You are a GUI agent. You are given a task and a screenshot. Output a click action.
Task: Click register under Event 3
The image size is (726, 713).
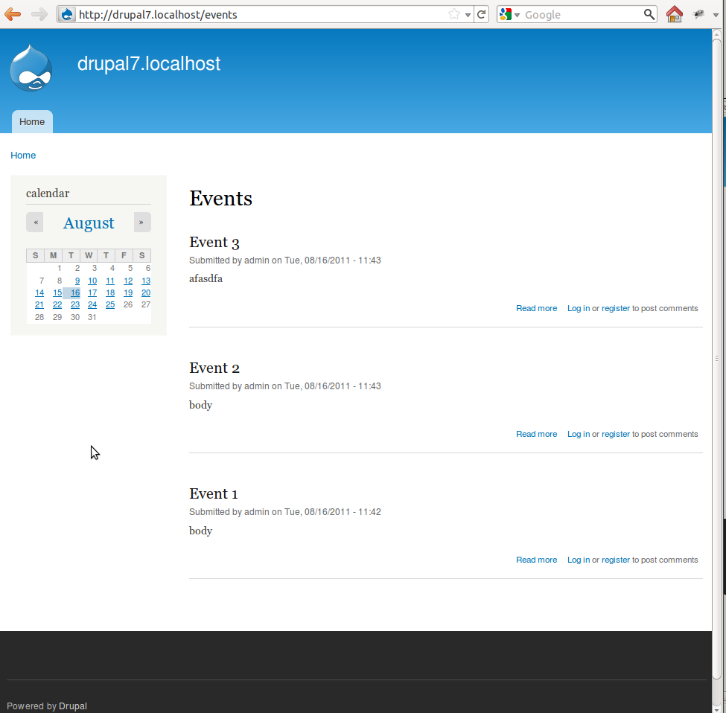(615, 309)
